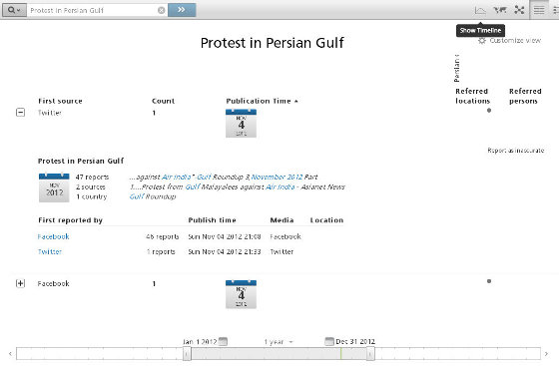
Task: Click the 46 reports count for Facebook
Action: click(162, 236)
